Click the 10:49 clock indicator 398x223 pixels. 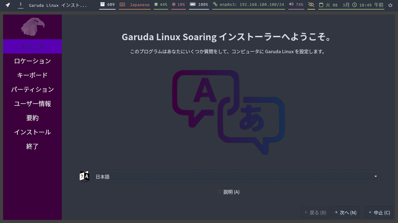pos(368,5)
